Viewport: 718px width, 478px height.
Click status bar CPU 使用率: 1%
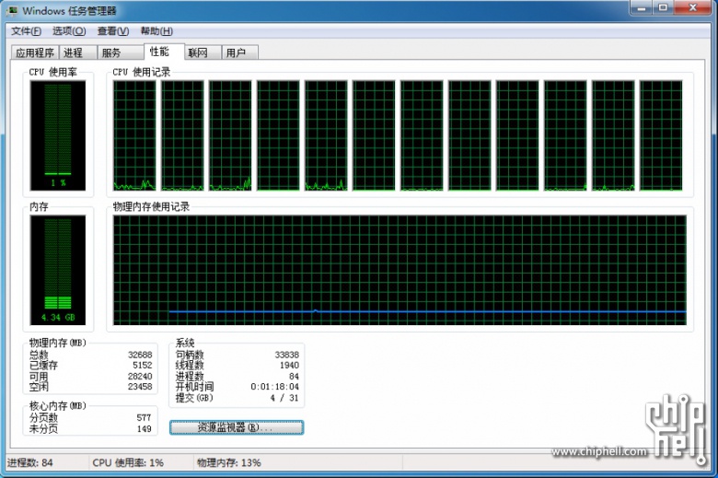coord(128,463)
